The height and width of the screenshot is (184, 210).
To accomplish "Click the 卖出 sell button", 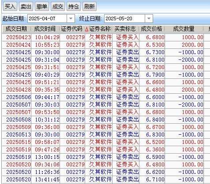I will [x=26, y=7].
